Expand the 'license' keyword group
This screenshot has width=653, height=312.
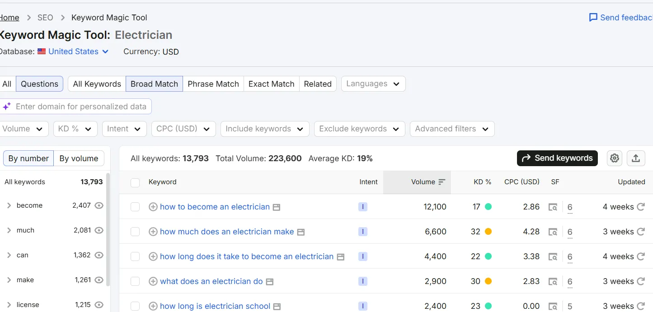click(9, 305)
